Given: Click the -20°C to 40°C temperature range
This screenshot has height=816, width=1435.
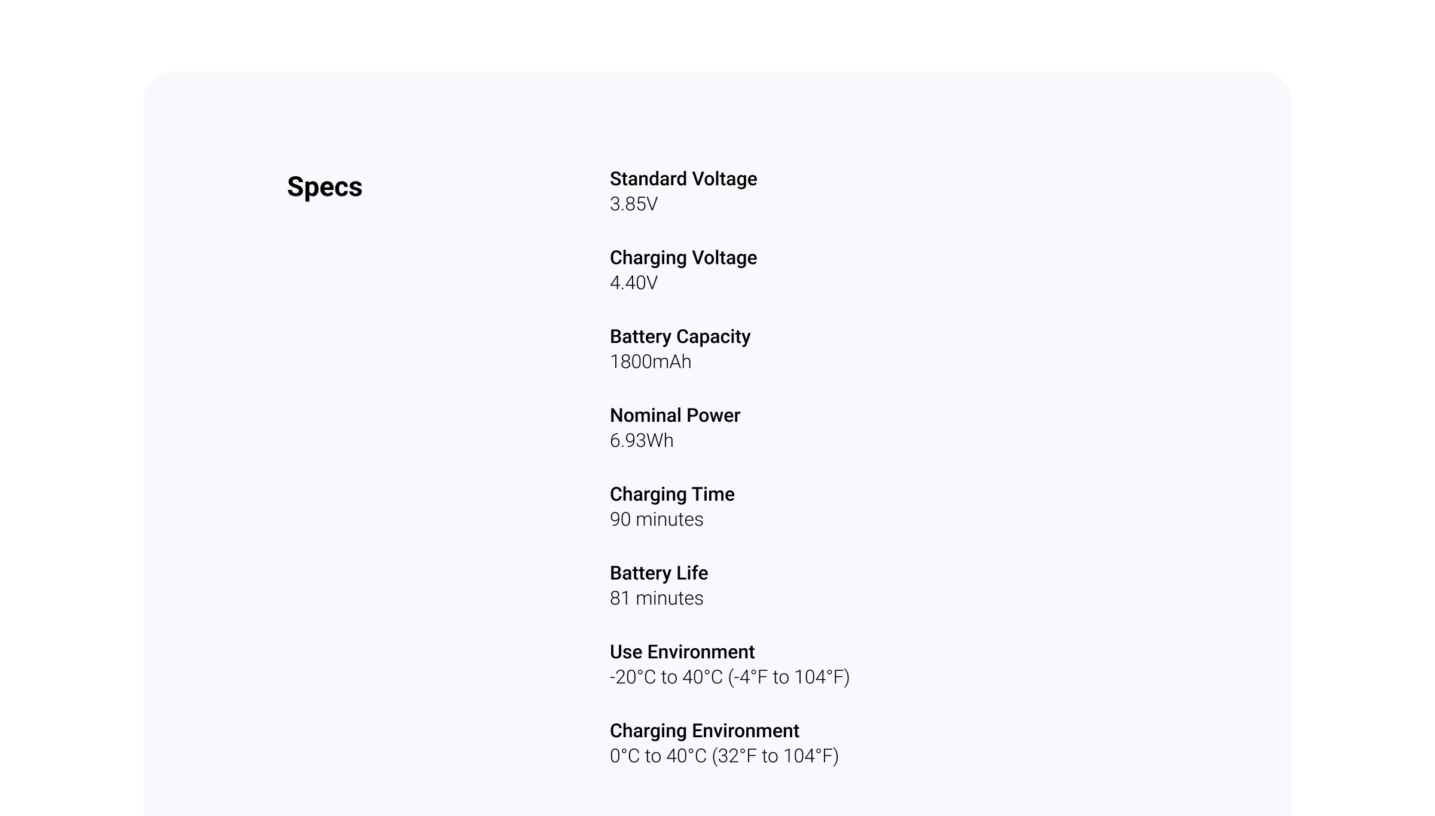Looking at the screenshot, I should (667, 677).
